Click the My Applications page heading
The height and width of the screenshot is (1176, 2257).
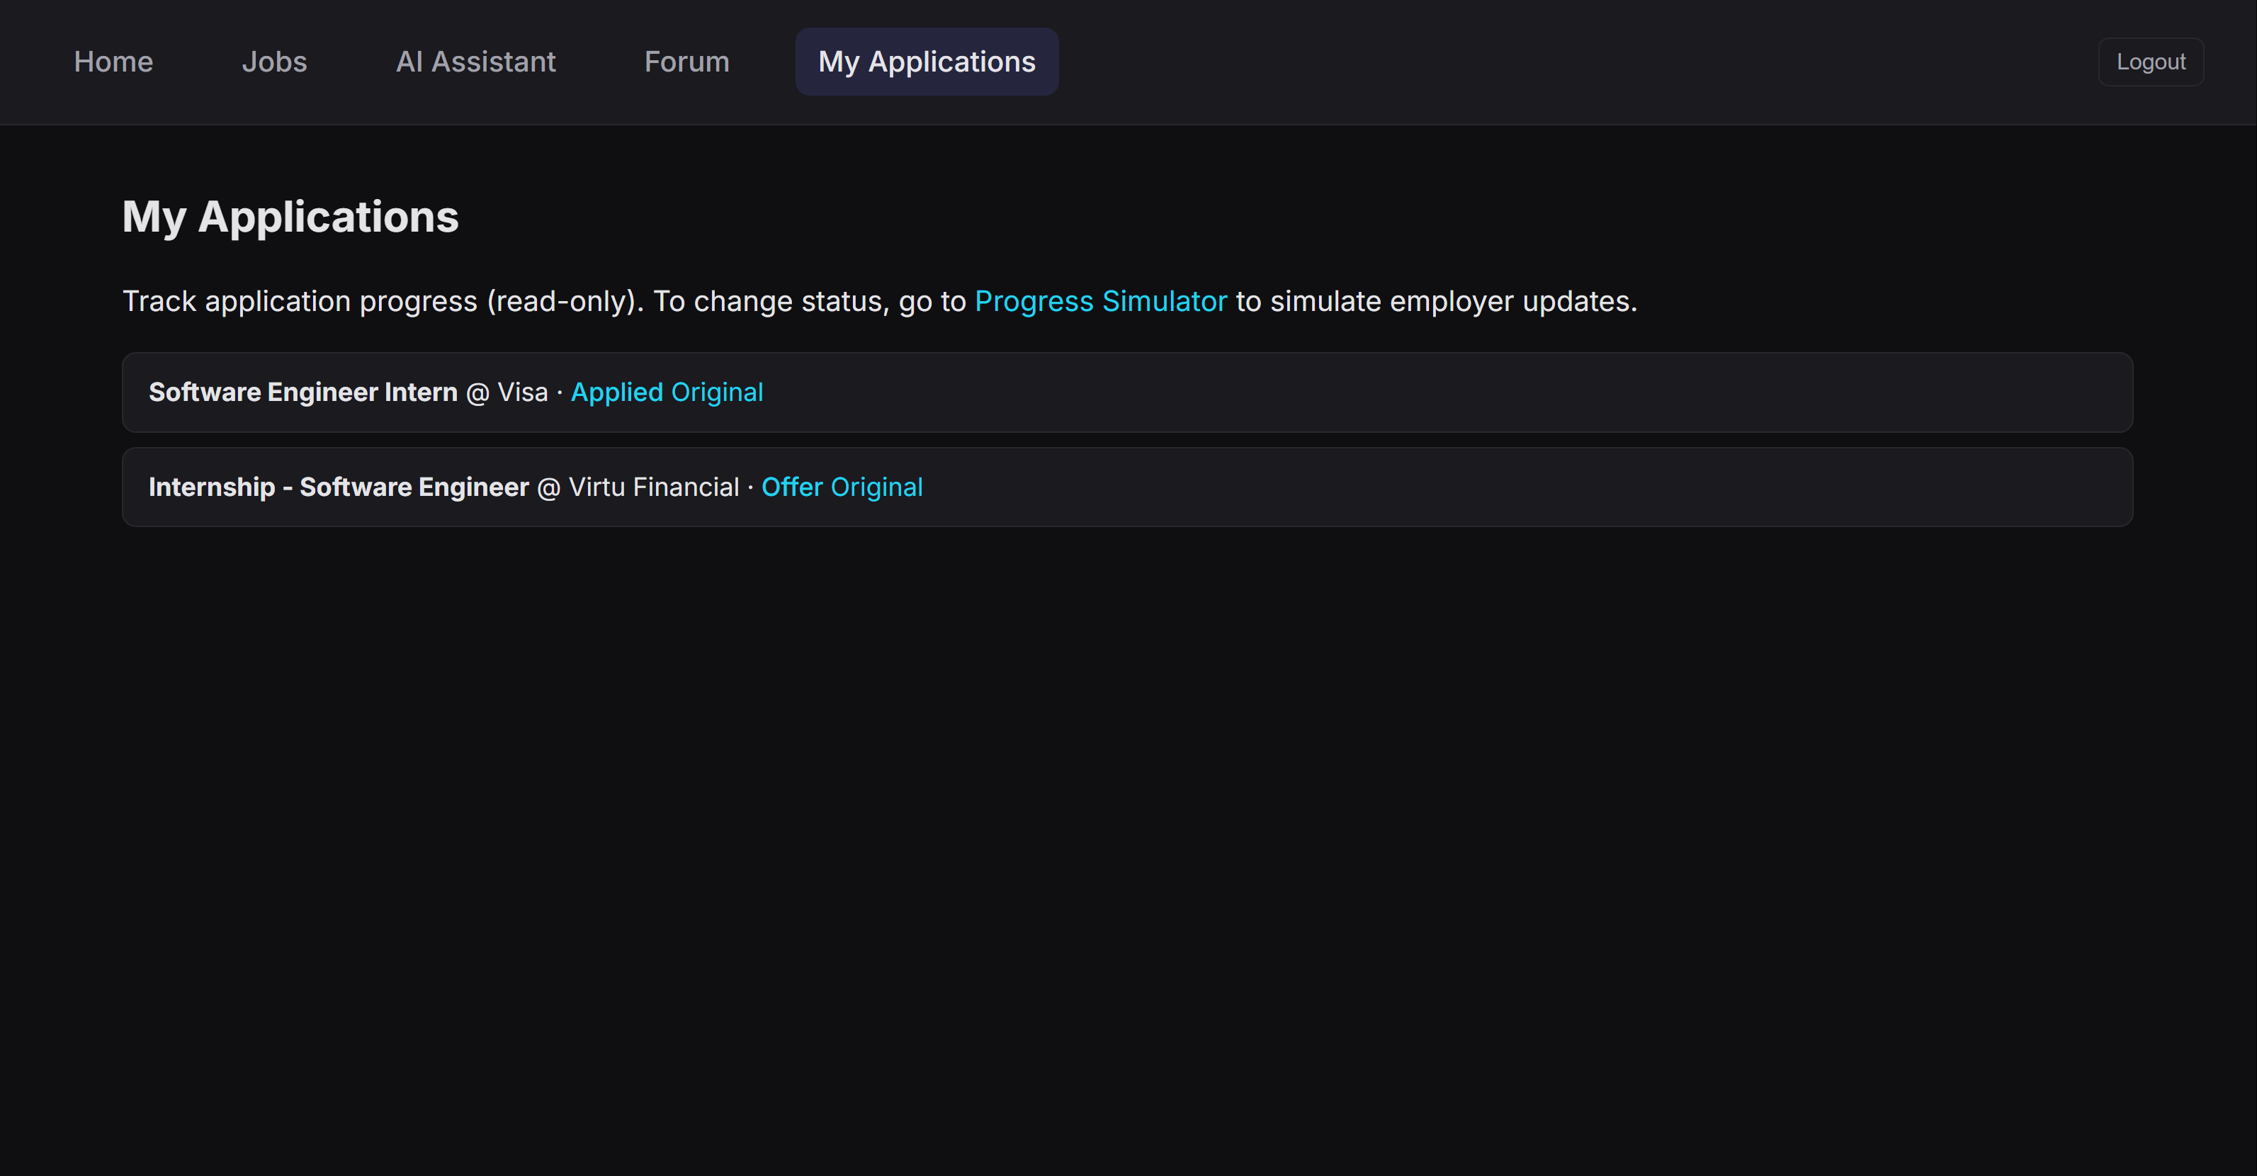pyautogui.click(x=290, y=217)
